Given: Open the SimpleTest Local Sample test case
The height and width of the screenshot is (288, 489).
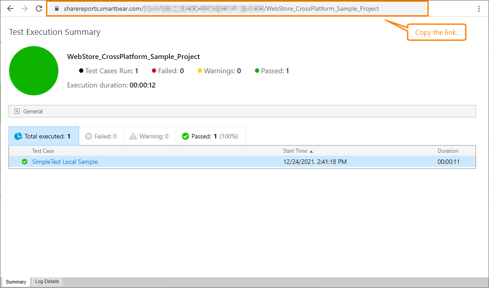Looking at the screenshot, I should tap(65, 162).
